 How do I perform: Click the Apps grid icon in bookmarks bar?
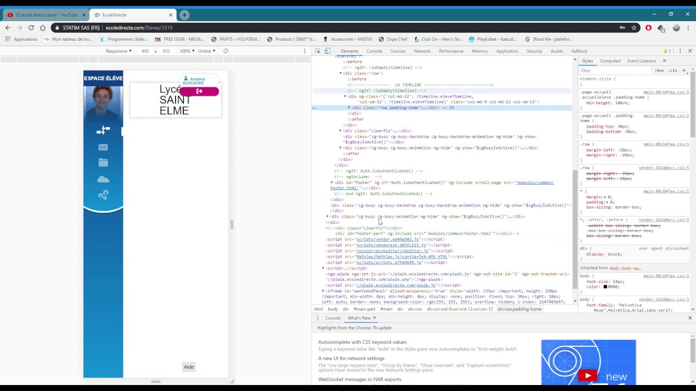pyautogui.click(x=8, y=39)
